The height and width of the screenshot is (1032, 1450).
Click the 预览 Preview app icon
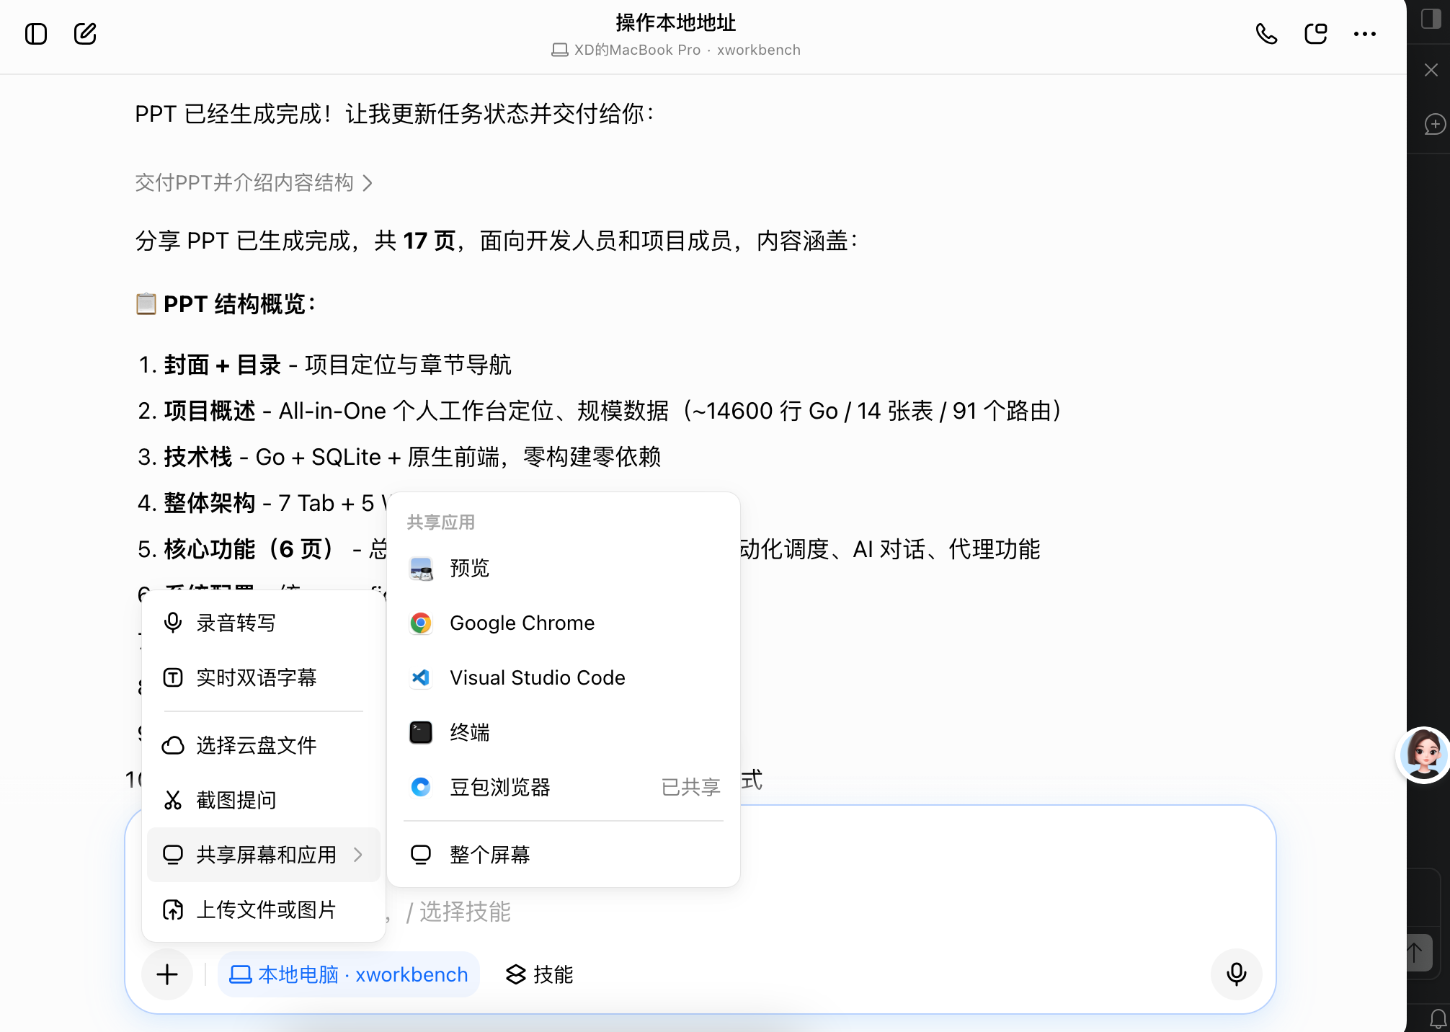point(421,569)
